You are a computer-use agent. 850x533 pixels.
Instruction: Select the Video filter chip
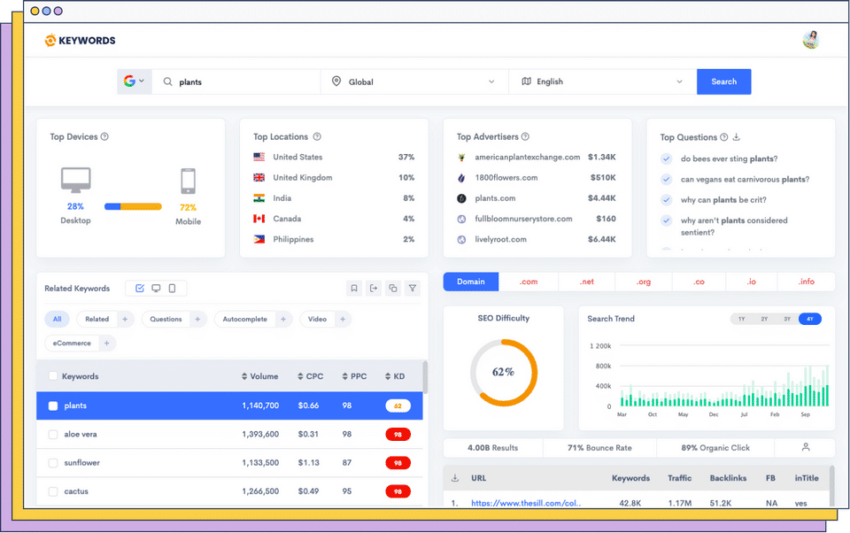click(317, 320)
